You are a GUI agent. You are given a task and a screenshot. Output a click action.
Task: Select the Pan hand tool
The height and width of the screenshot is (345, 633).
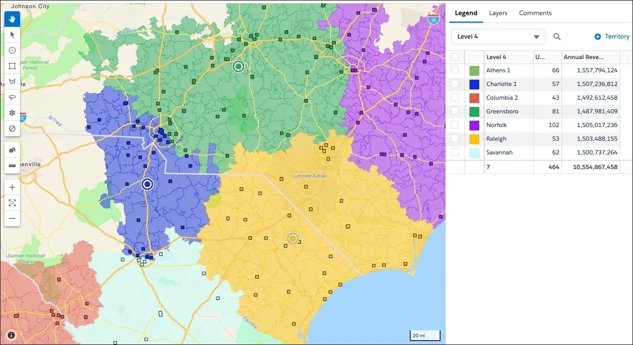click(12, 19)
